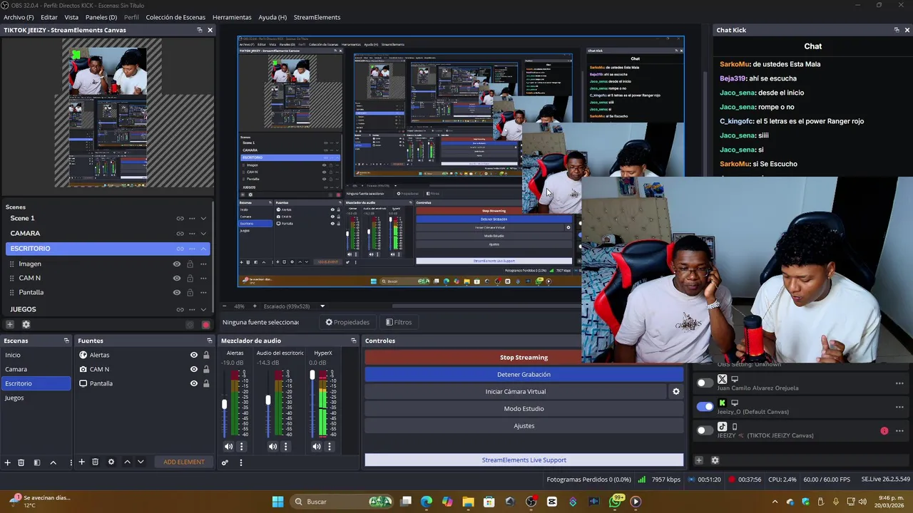Enable JEEIZY TikTok output toggle
The image size is (913, 513).
[x=705, y=430]
